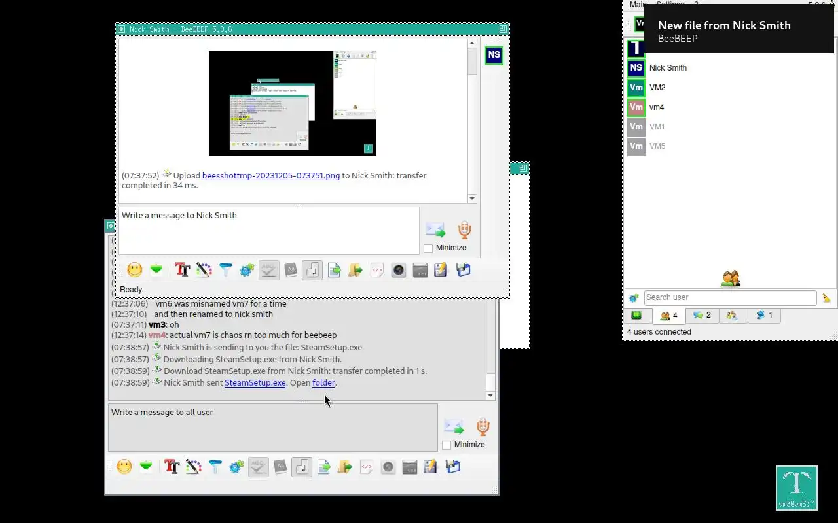
Task: Send a file icon in all-users chat toolbar
Action: 323,466
